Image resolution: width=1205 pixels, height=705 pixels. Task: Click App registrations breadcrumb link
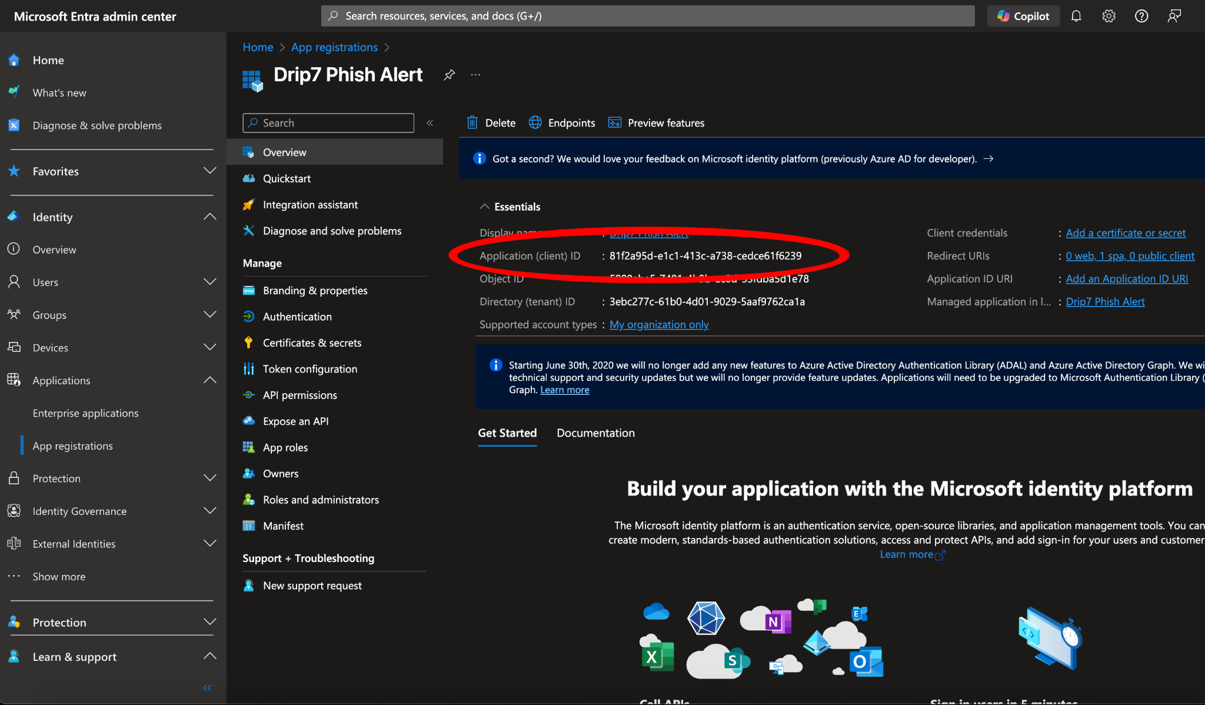pyautogui.click(x=334, y=47)
